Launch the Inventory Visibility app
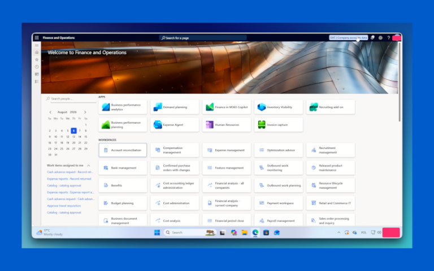This screenshot has width=434, height=271. pos(279,107)
